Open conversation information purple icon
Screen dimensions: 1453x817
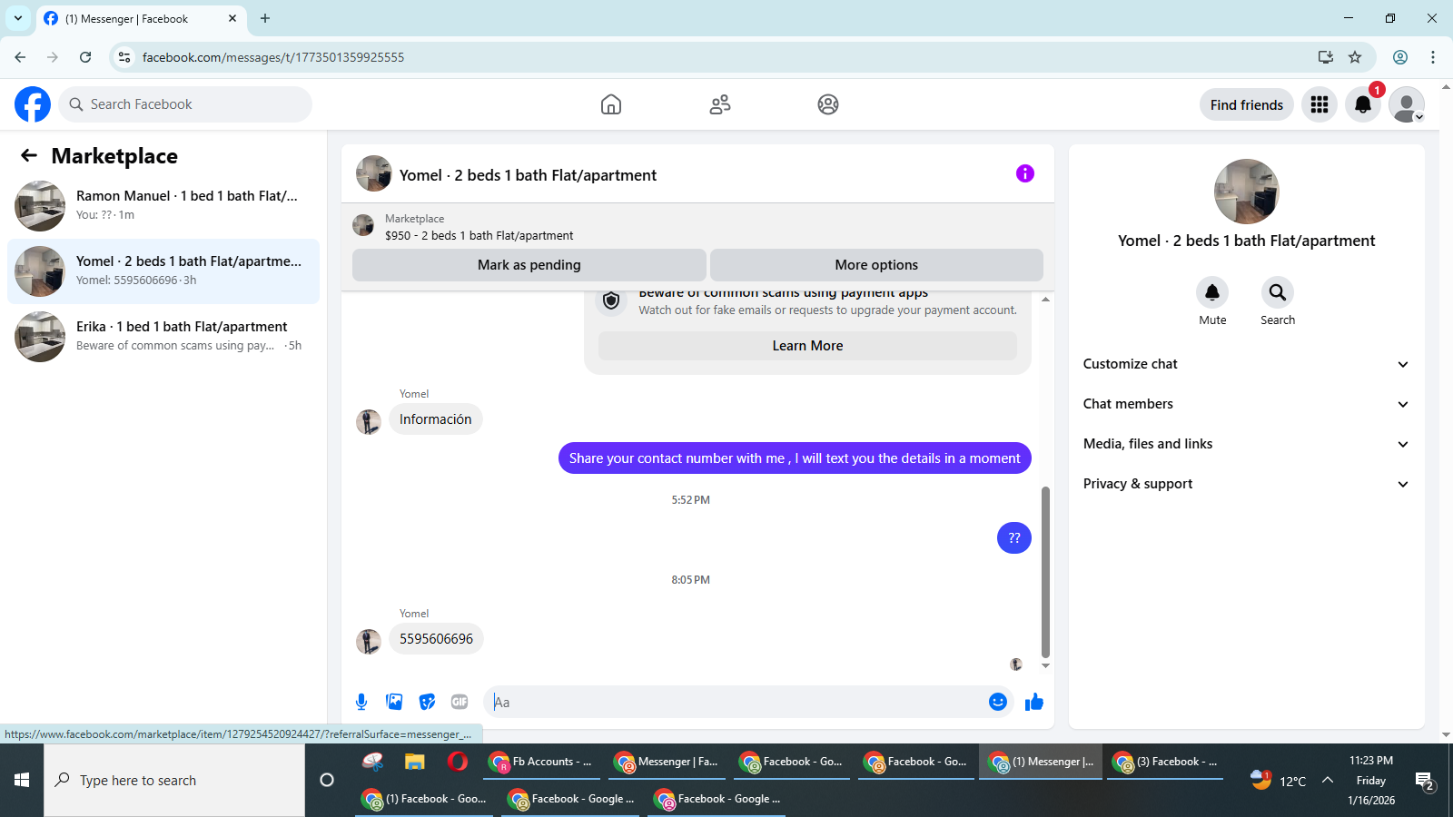(x=1025, y=173)
